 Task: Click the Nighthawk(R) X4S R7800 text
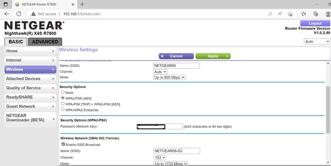pos(30,33)
